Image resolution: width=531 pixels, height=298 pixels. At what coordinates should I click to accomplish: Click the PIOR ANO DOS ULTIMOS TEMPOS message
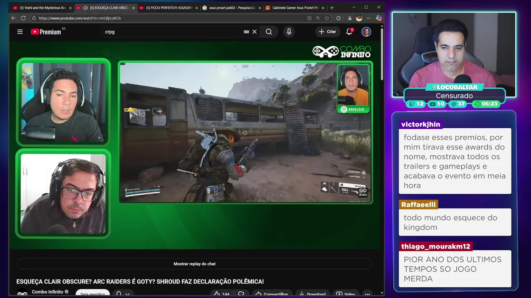point(455,269)
